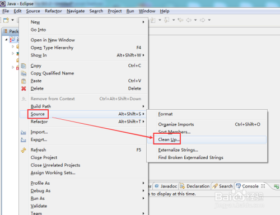Open the File menu
280x215 pixels.
pyautogui.click(x=6, y=11)
